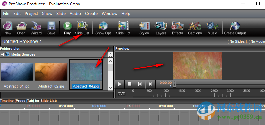Open the Music tool
The height and width of the screenshot is (125, 265).
tap(212, 28)
